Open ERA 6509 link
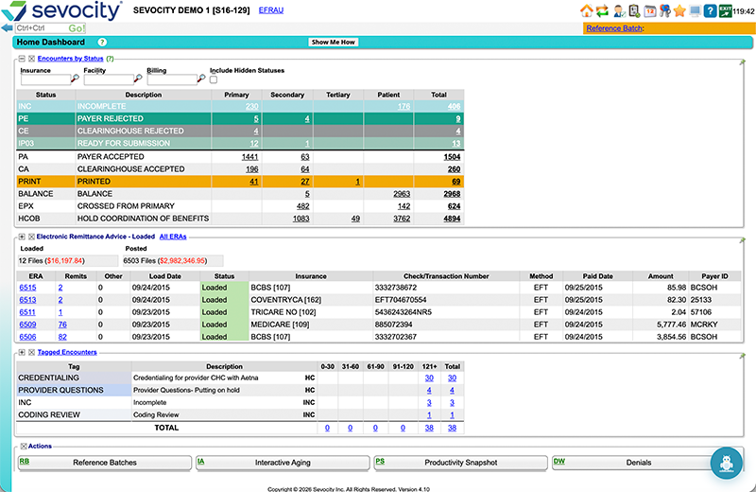The width and height of the screenshot is (756, 492). click(27, 325)
